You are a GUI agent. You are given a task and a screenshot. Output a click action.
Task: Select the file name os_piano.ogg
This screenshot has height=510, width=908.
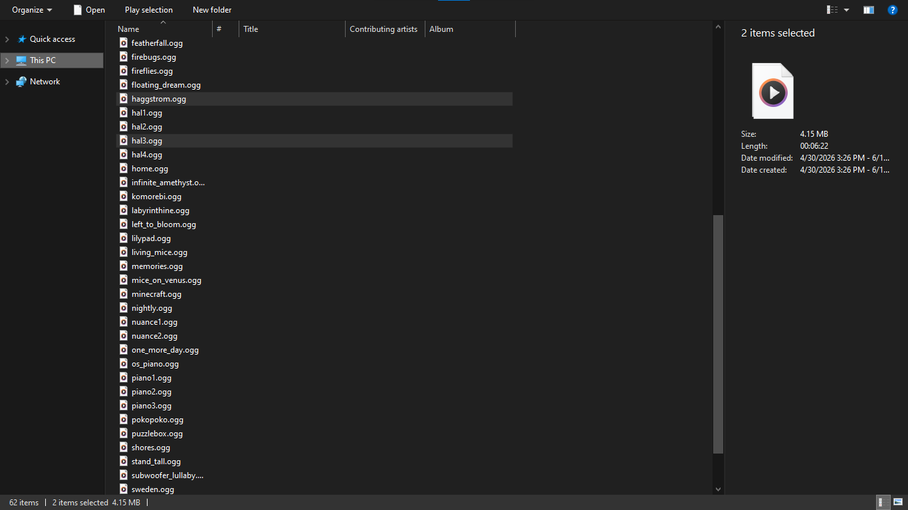pos(155,364)
